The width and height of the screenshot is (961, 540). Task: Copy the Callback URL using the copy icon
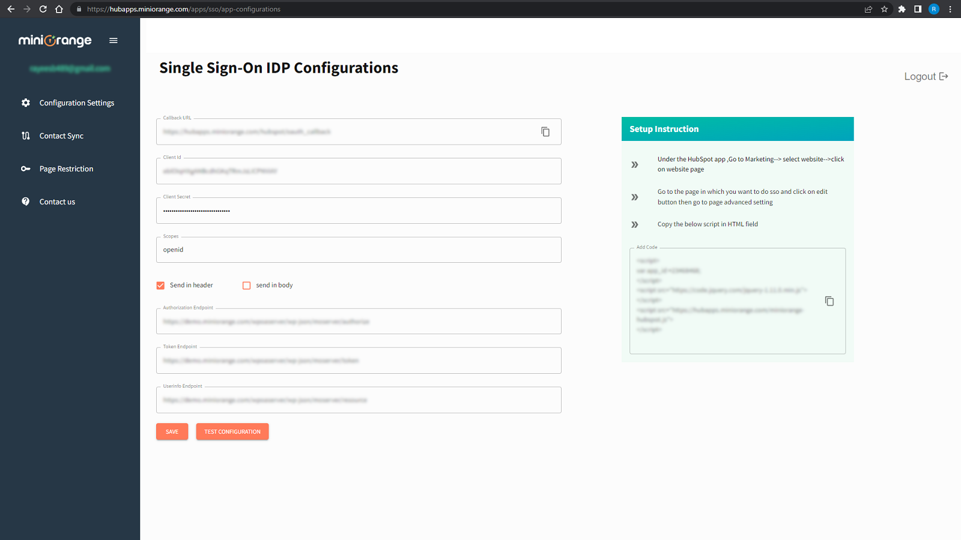(545, 131)
